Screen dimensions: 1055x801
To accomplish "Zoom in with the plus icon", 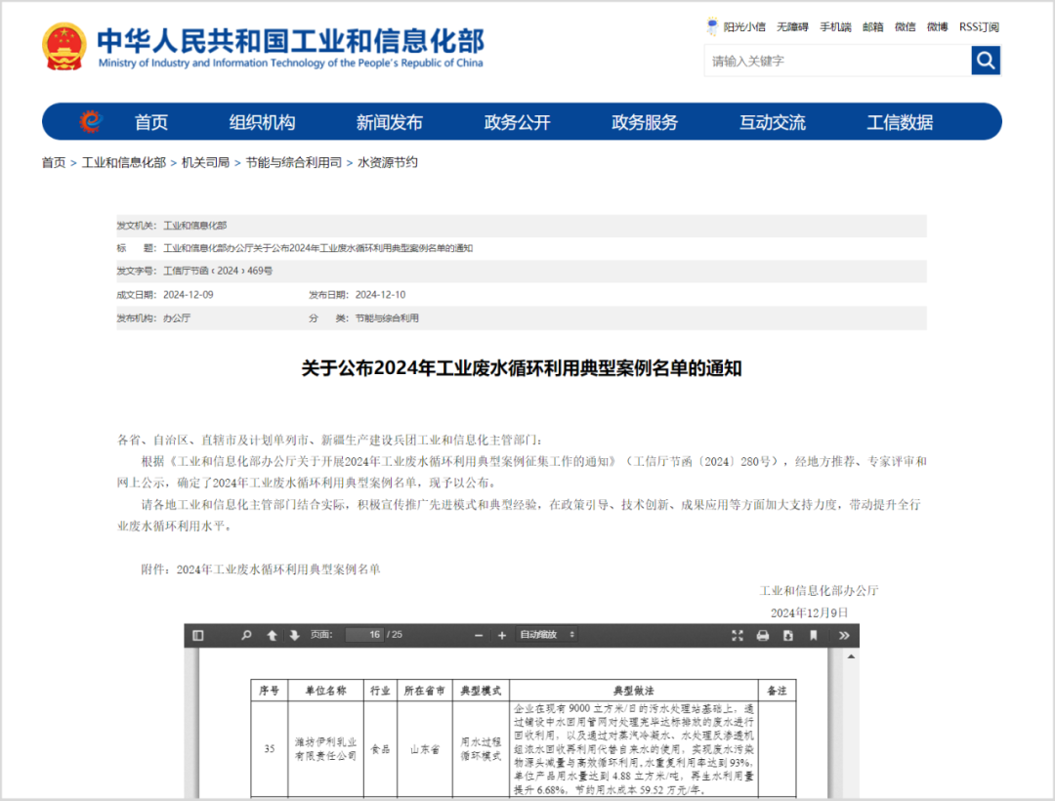I will pyautogui.click(x=502, y=636).
